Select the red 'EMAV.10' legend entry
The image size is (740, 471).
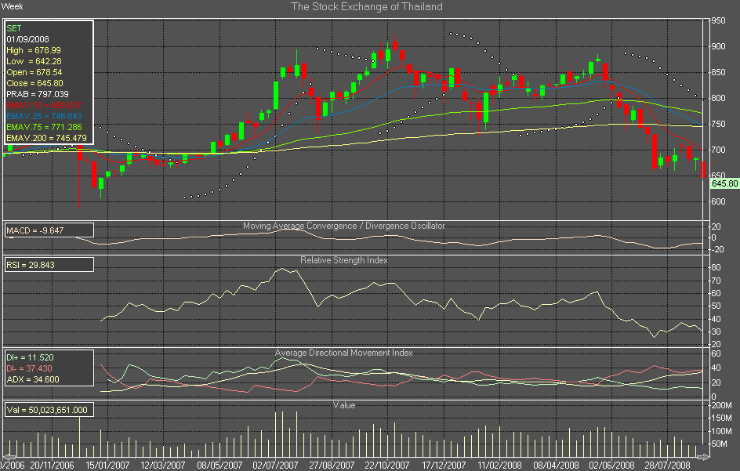[x=44, y=105]
